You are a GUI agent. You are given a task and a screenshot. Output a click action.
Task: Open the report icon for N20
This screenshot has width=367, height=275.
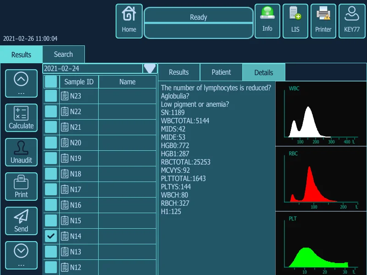point(65,143)
